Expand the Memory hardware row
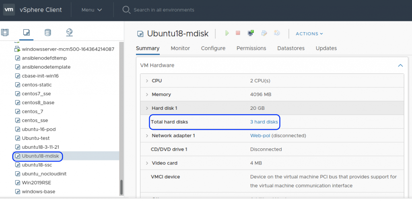This screenshot has width=412, height=201. tap(146, 94)
